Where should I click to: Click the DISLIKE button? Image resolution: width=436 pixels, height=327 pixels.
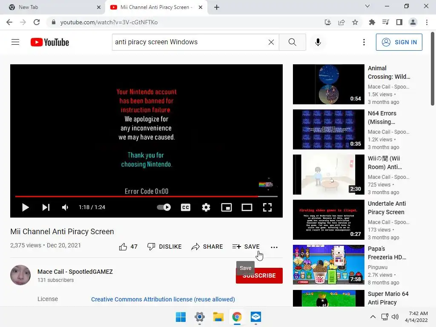(164, 247)
